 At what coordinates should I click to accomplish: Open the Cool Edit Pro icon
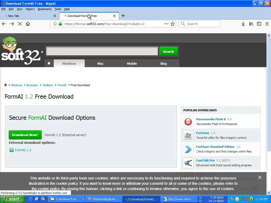click(188, 163)
